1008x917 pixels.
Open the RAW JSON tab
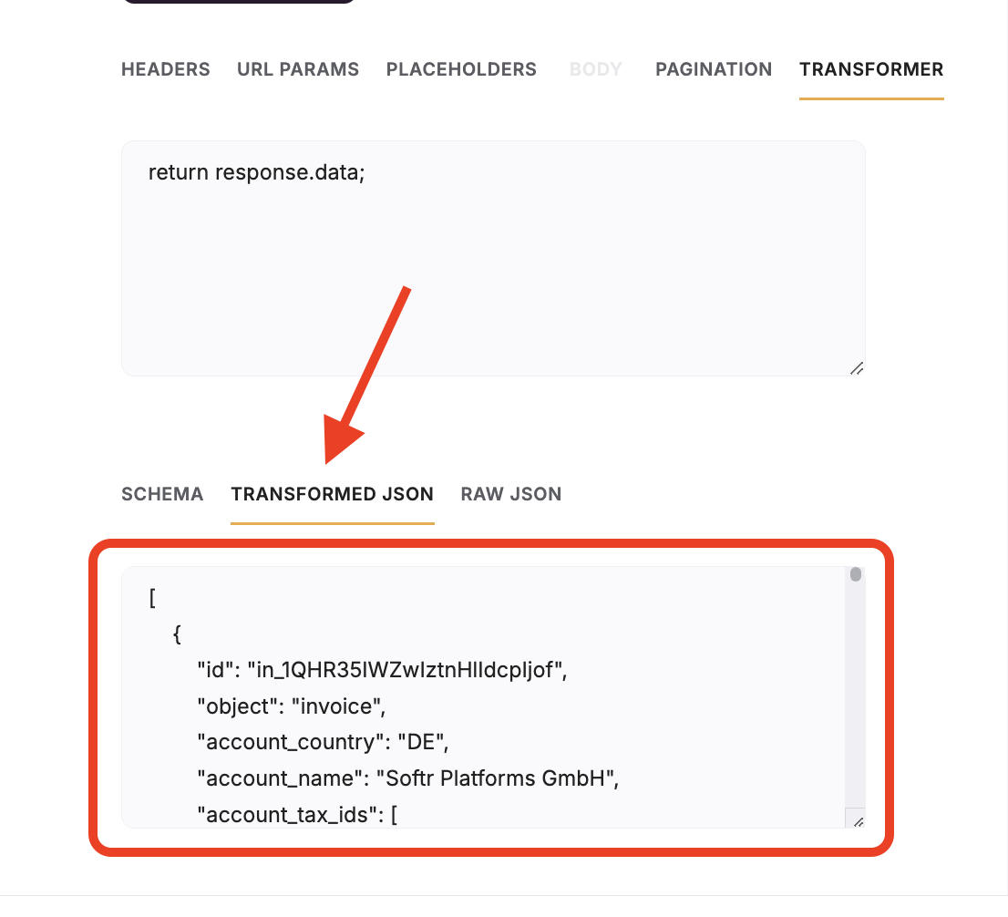coord(510,493)
